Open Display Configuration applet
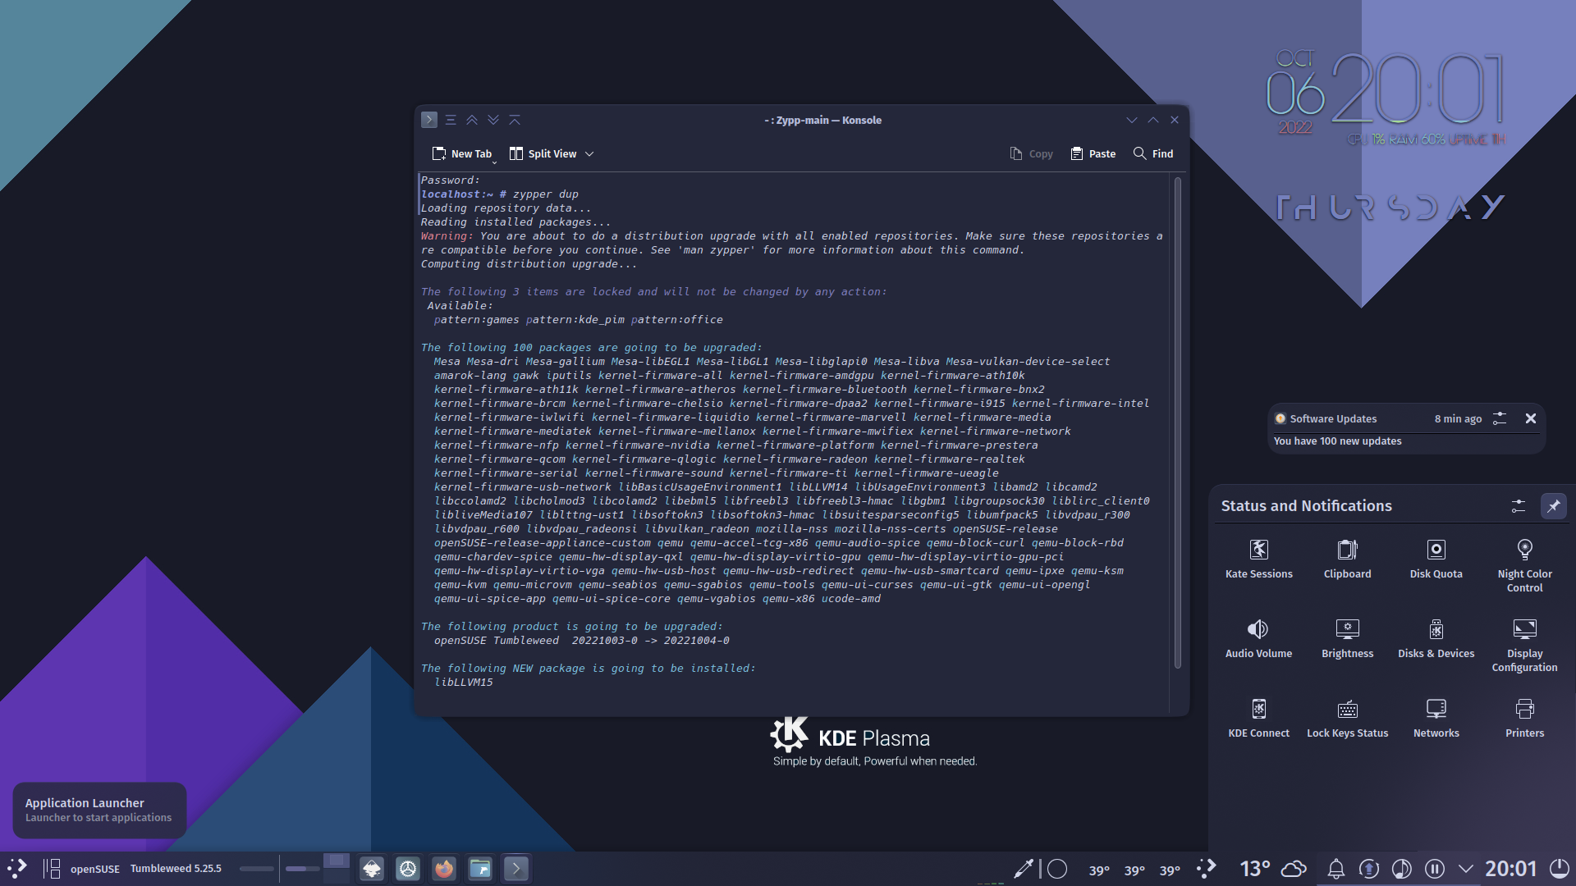 point(1524,645)
